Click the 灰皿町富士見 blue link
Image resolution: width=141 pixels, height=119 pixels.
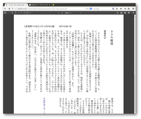point(44,105)
